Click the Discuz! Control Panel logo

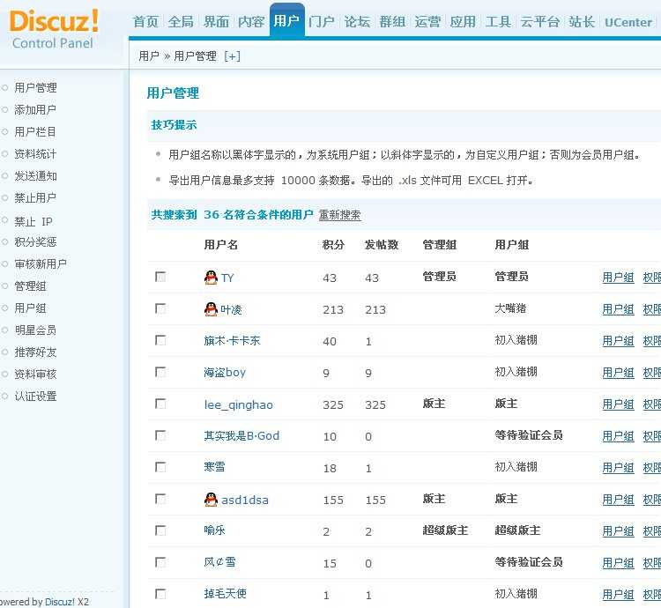point(54,29)
